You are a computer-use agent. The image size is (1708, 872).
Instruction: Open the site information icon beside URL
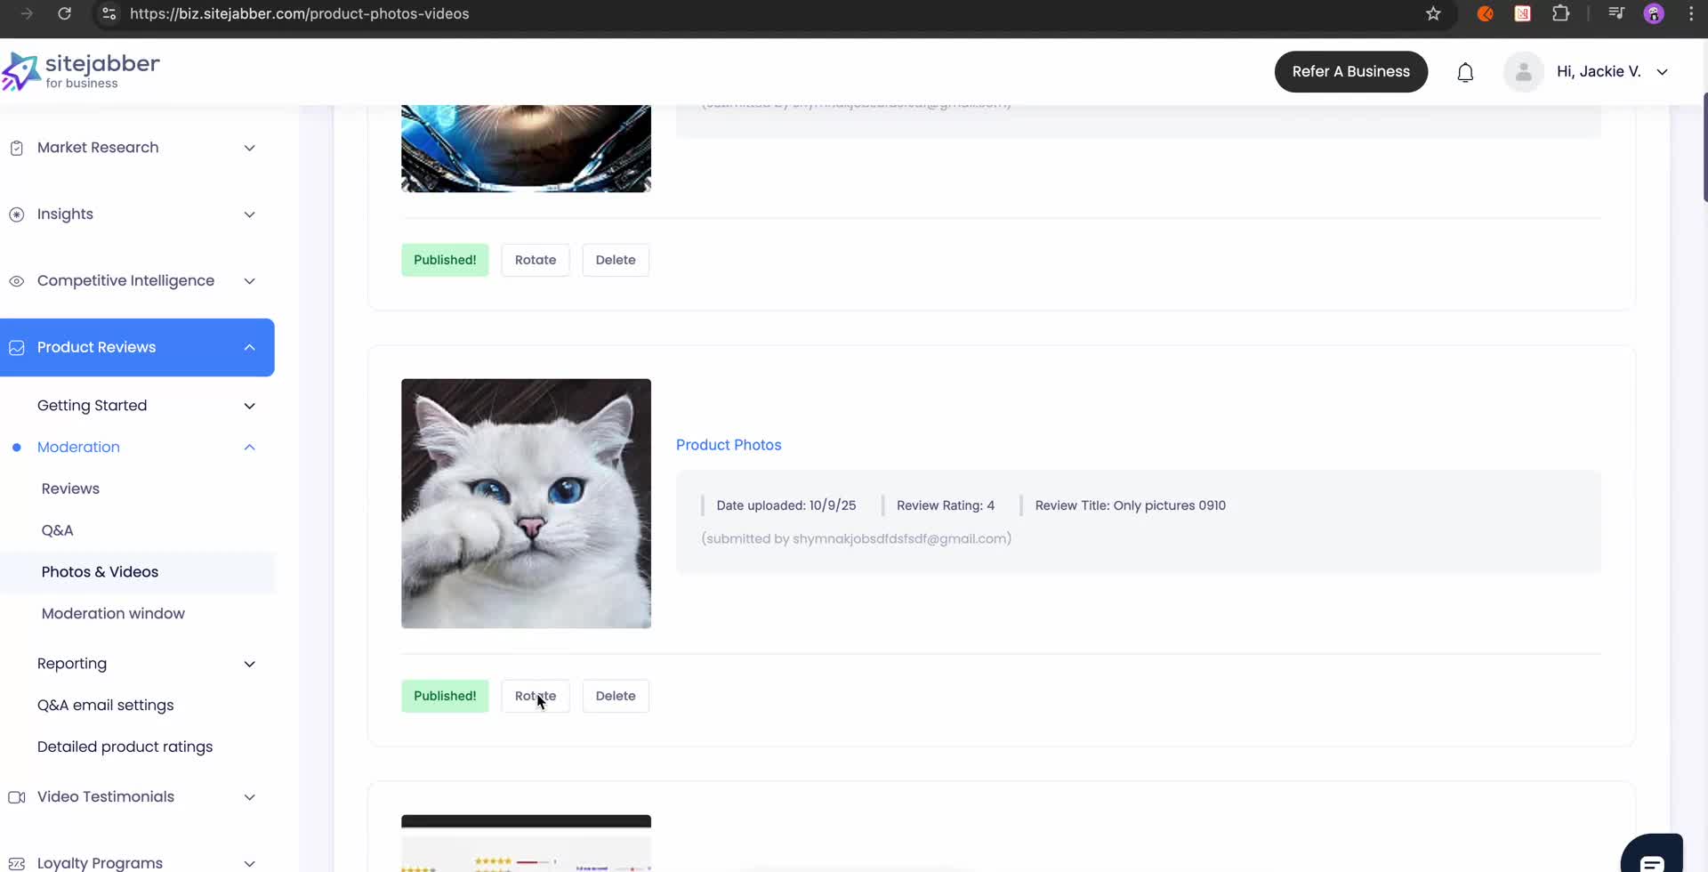(x=109, y=13)
